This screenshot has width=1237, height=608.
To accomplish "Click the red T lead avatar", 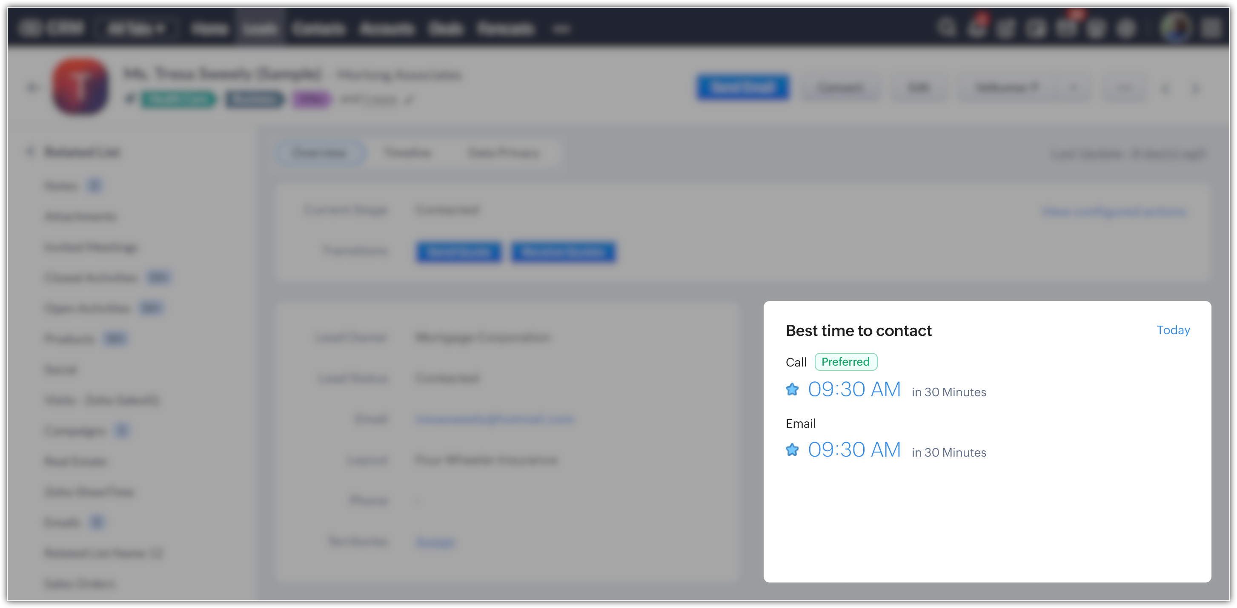I will pos(81,86).
